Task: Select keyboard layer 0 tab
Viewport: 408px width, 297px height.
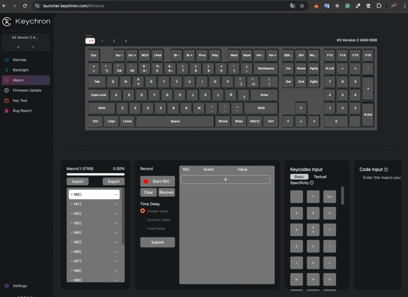Action: click(x=90, y=41)
